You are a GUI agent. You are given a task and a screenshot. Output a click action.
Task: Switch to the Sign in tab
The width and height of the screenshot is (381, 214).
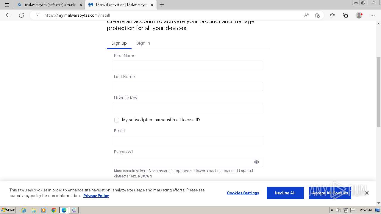coord(143,43)
